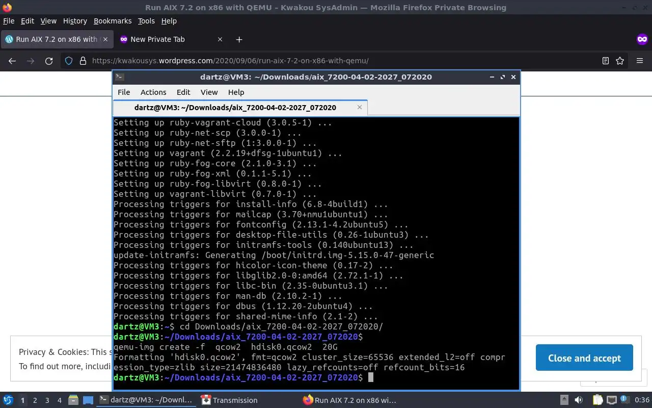
Task: Open the terminal View menu
Action: pyautogui.click(x=209, y=92)
